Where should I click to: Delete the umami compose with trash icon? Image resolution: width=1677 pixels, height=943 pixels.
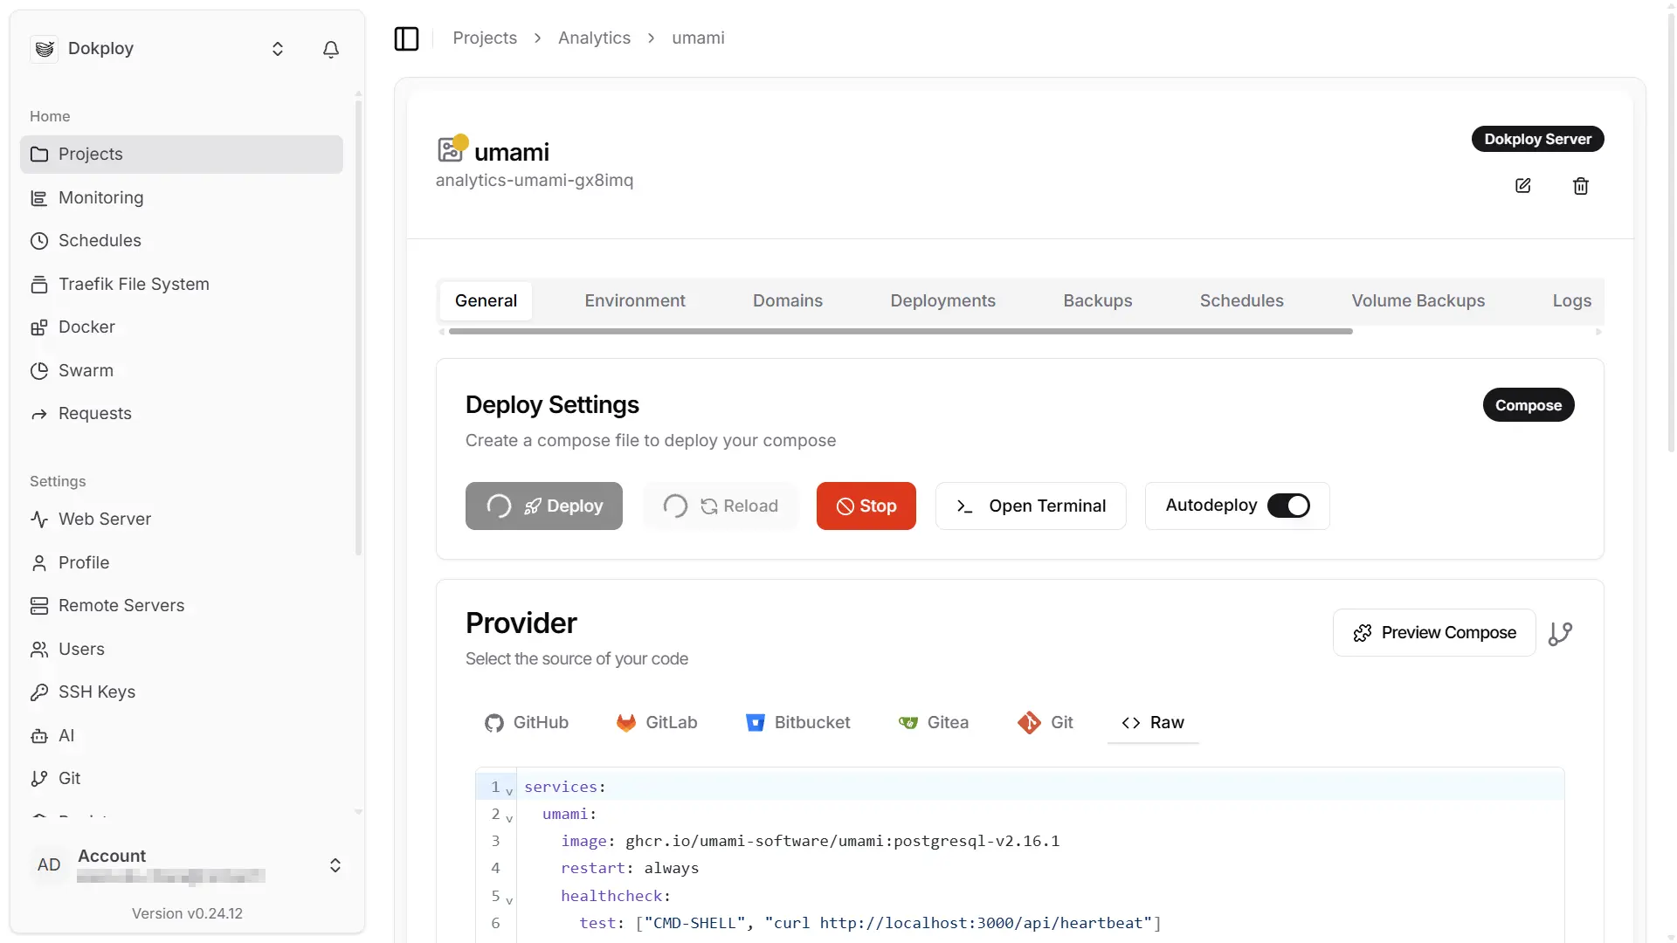click(1581, 186)
